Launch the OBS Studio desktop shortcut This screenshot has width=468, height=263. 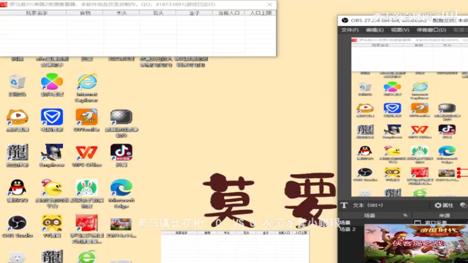coord(18,226)
